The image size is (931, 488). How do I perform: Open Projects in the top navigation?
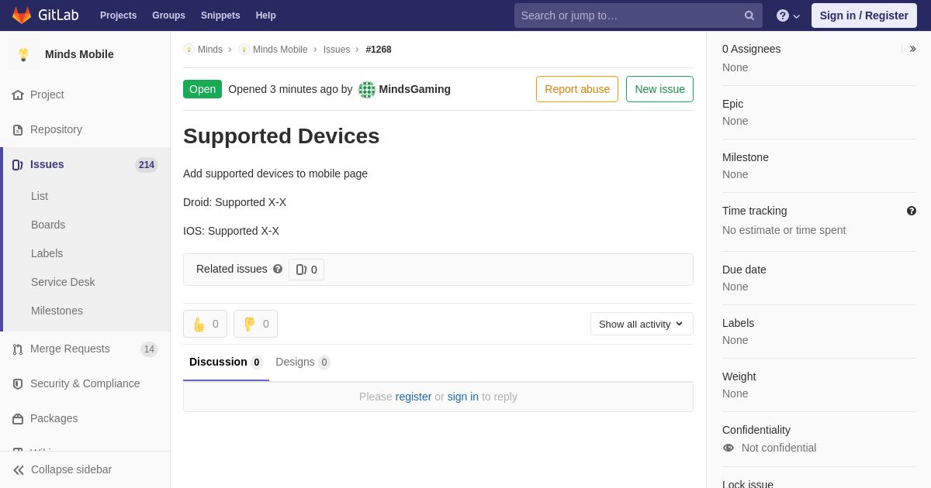(118, 15)
